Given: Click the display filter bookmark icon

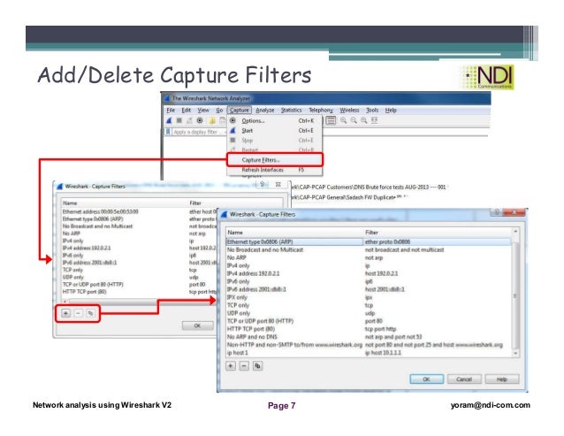Looking at the screenshot, I should (168, 132).
